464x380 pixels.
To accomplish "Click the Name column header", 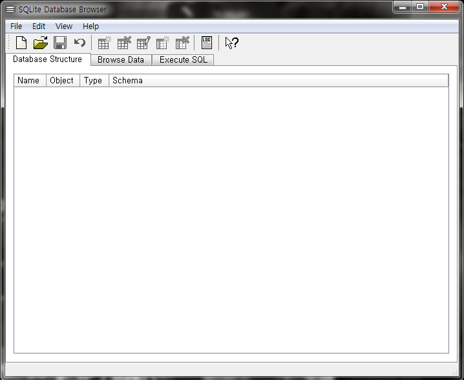I will tap(30, 81).
